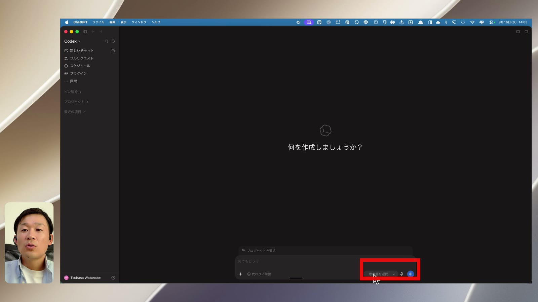Click the cloud icon in menu bar
Viewport: 538px width, 302px height.
tap(438, 22)
